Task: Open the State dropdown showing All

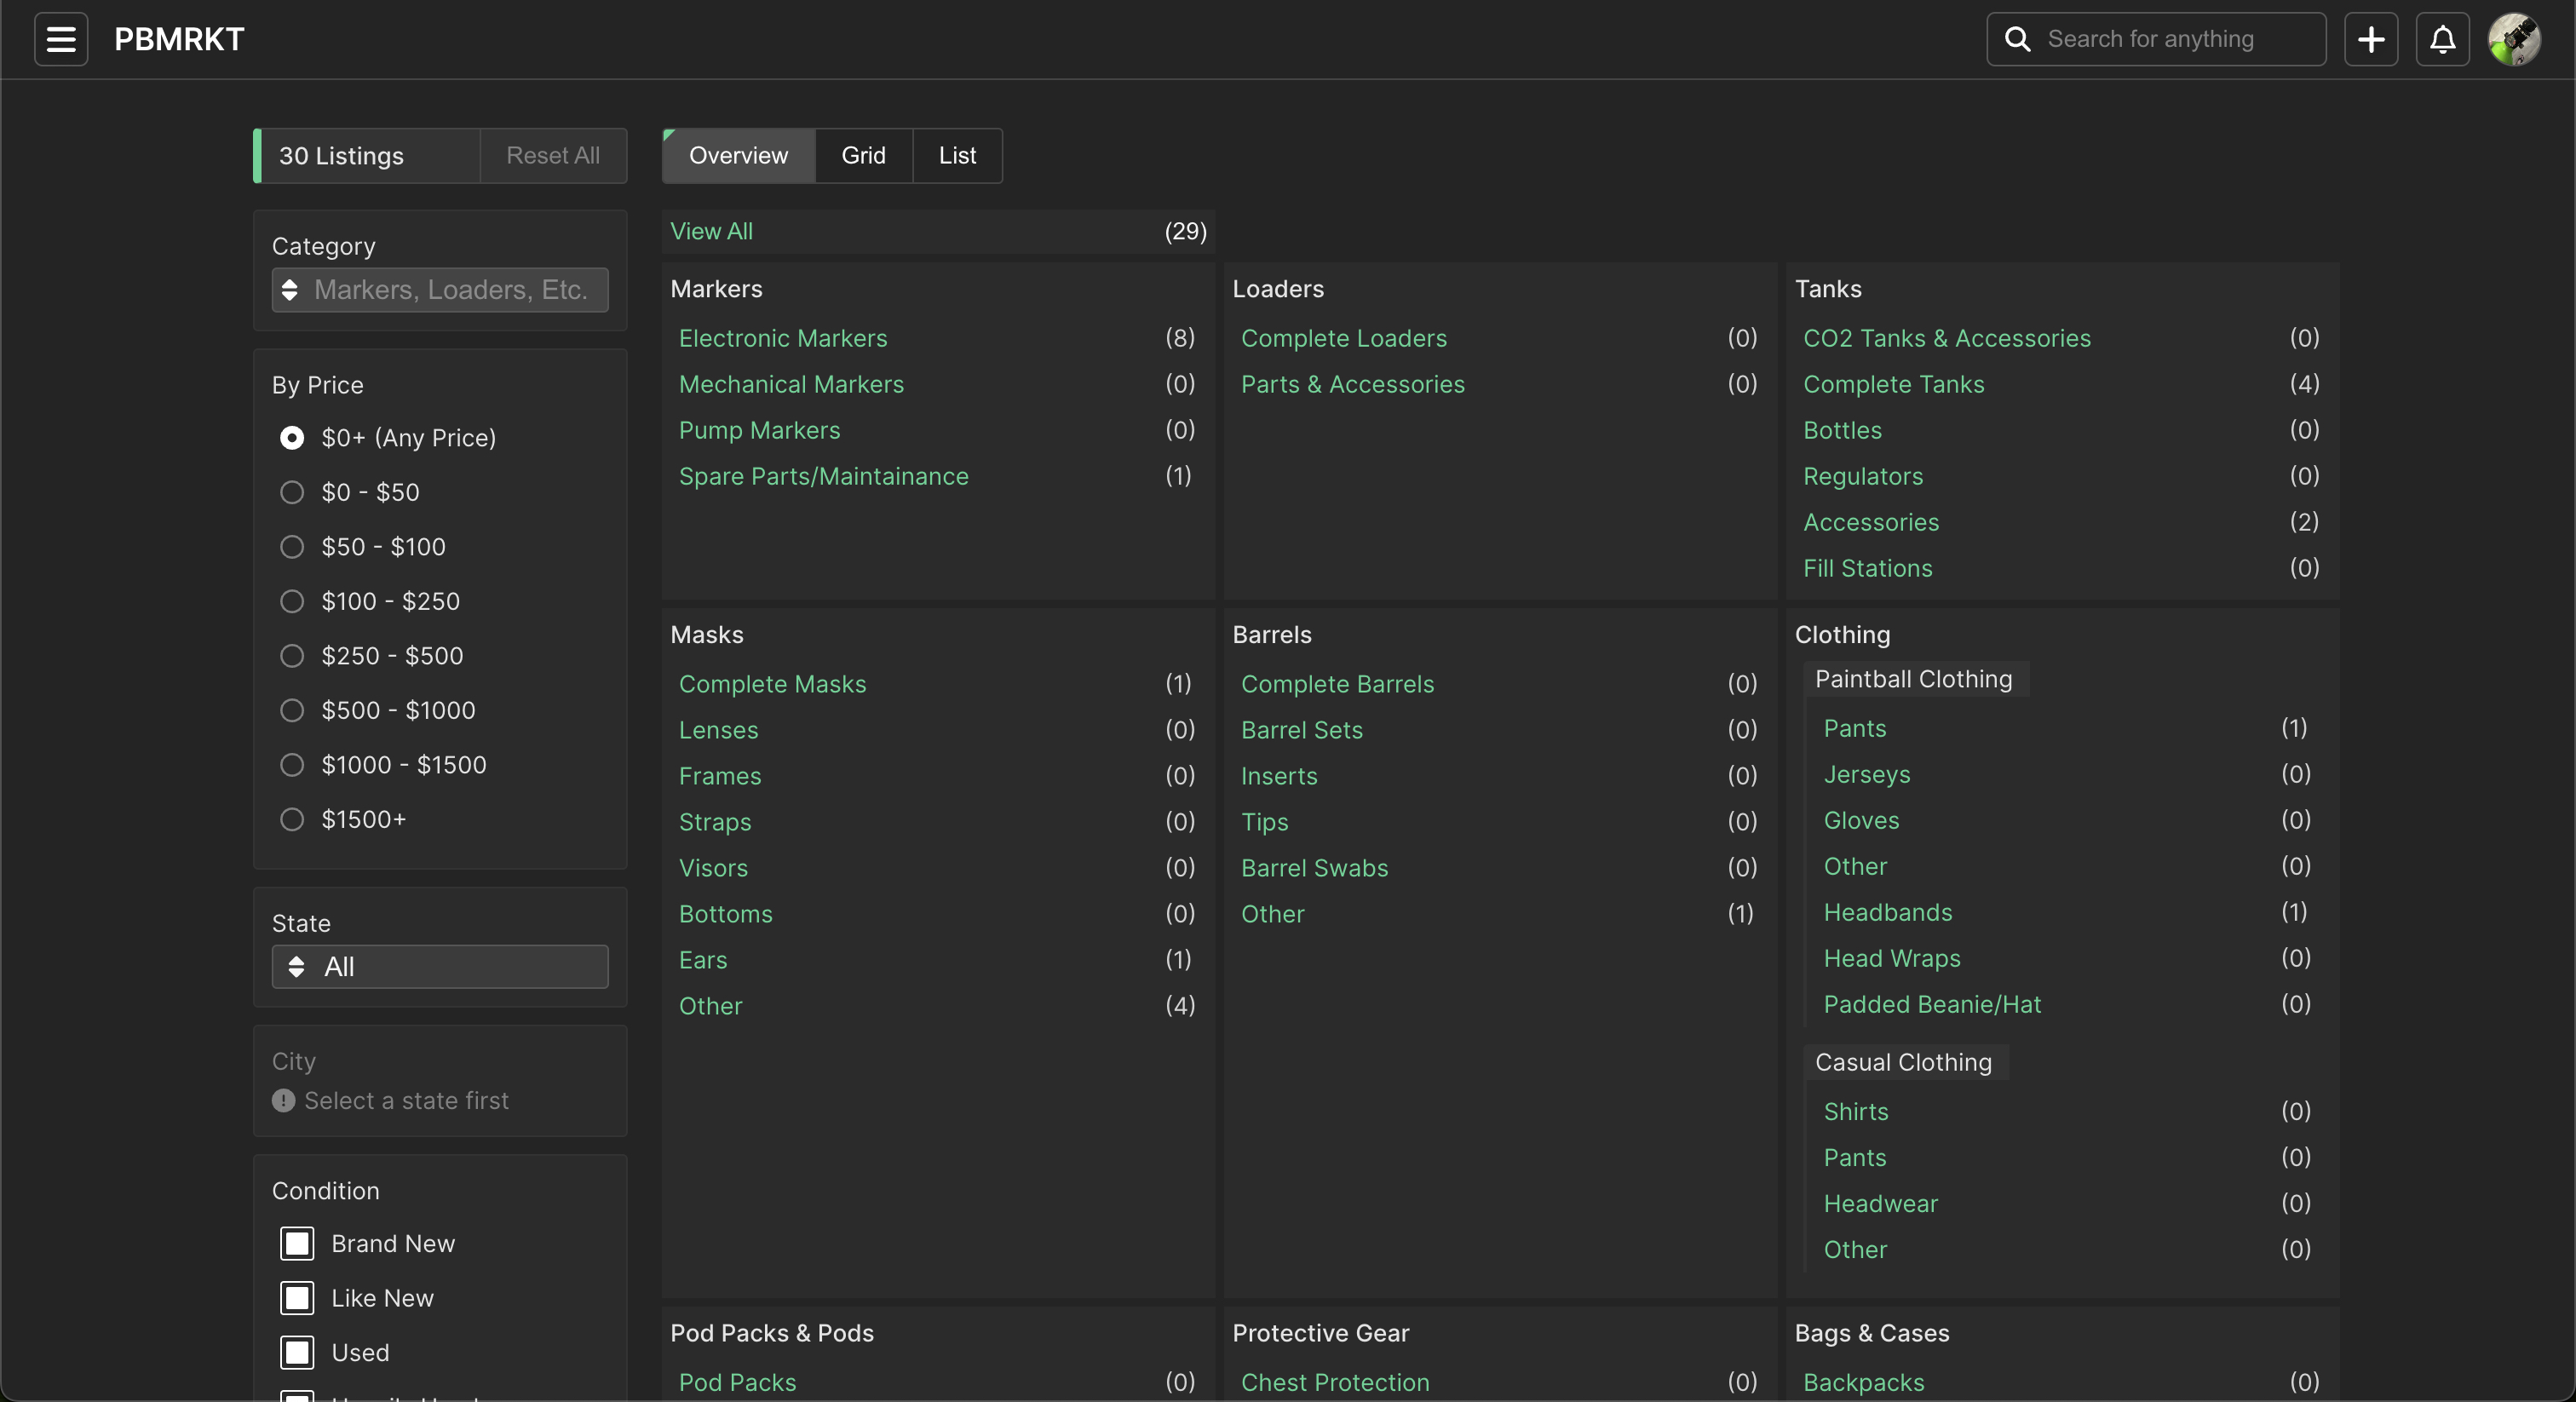Action: [440, 966]
